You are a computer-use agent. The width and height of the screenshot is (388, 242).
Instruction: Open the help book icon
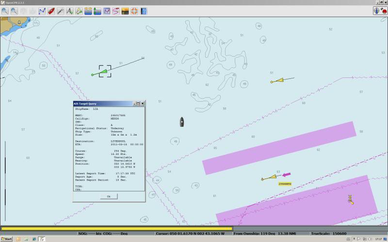coord(144,11)
